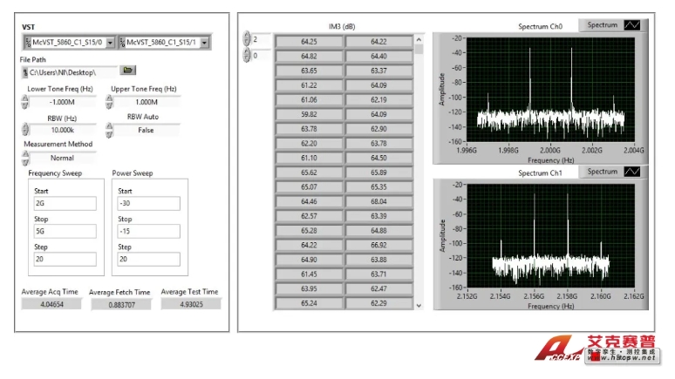The height and width of the screenshot is (379, 675).
Task: Adjust the Lower Tone Freq stepper arrows
Action: (25, 102)
